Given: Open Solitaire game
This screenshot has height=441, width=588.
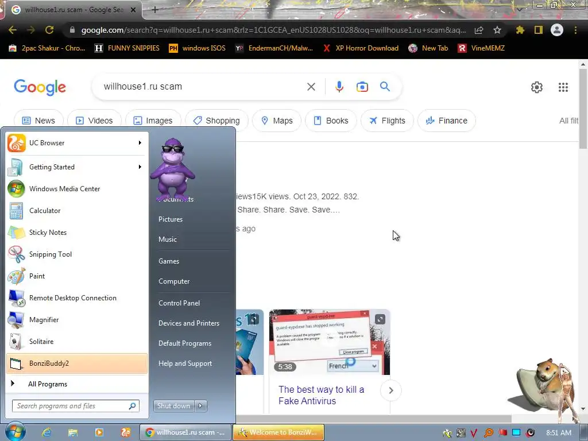Looking at the screenshot, I should pyautogui.click(x=77, y=341).
